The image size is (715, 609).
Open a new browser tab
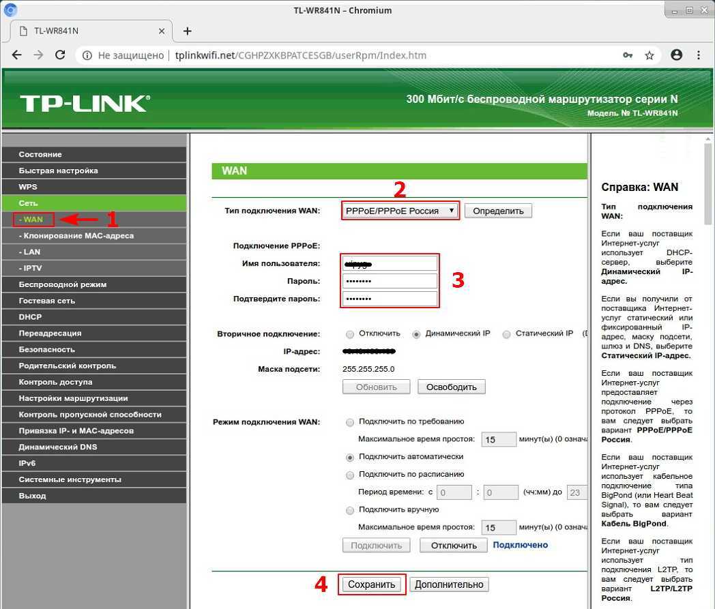[187, 31]
